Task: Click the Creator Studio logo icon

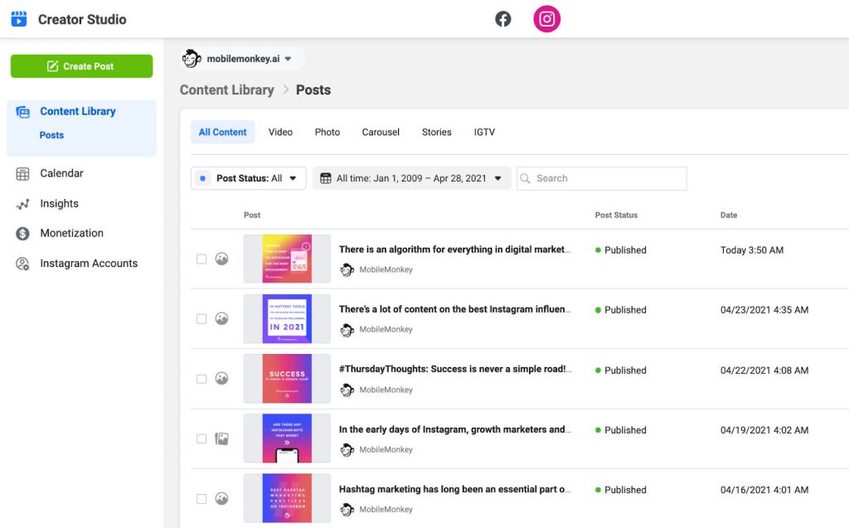Action: point(19,19)
